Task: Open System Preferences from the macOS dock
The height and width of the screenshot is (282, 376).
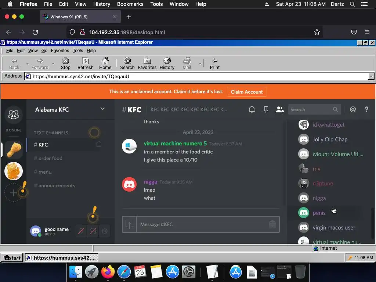Action: tap(189, 272)
